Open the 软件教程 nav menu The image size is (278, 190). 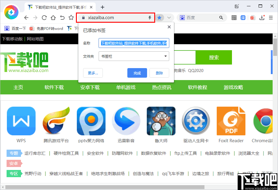click(x=198, y=87)
